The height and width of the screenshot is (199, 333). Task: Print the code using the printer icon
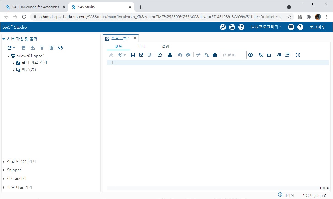pyautogui.click(x=170, y=55)
